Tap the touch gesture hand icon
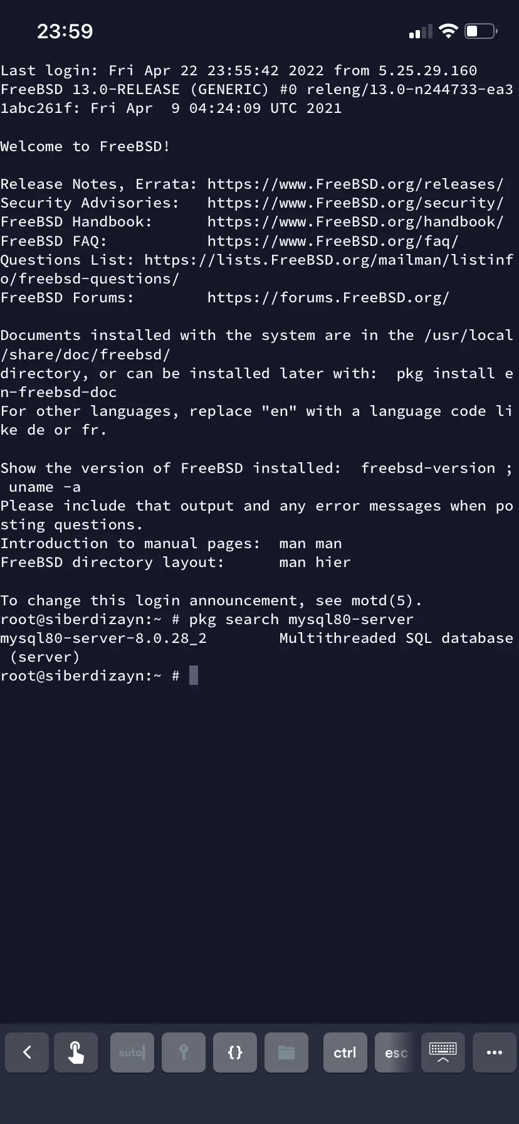The width and height of the screenshot is (519, 1124). [x=76, y=1052]
